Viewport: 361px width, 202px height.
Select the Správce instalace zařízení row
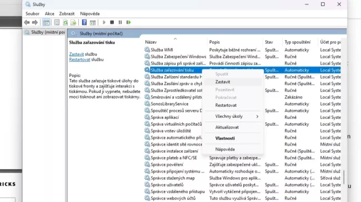[x=243, y=151]
